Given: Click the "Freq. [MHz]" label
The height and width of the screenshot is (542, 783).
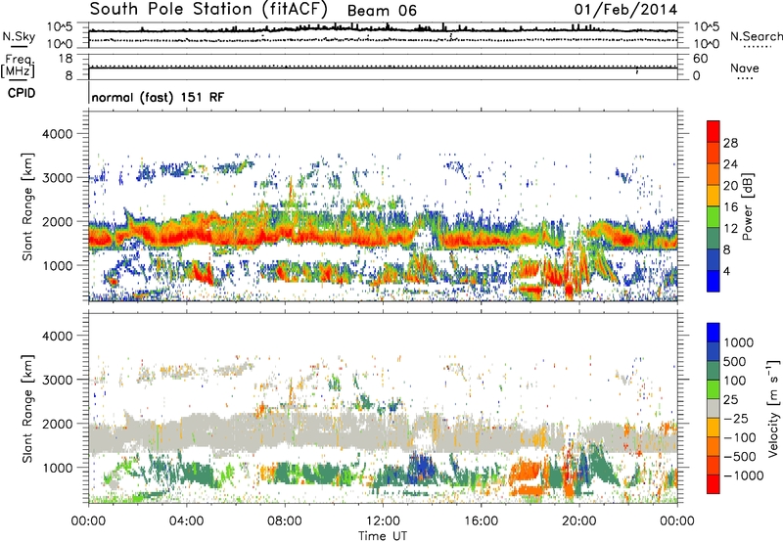Looking at the screenshot, I should coord(18,66).
